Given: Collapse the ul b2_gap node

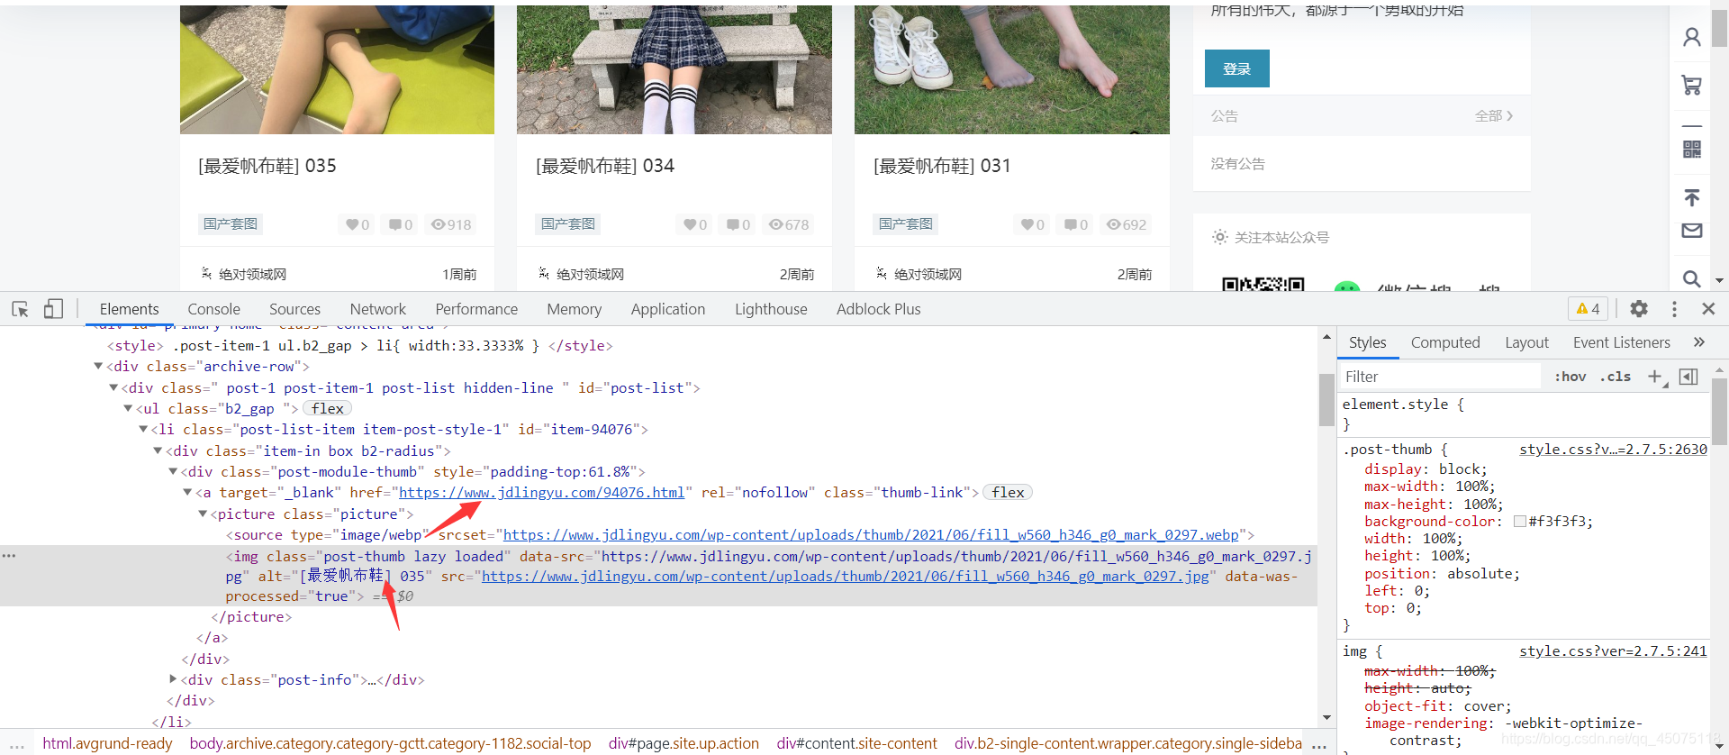Looking at the screenshot, I should pyautogui.click(x=128, y=409).
